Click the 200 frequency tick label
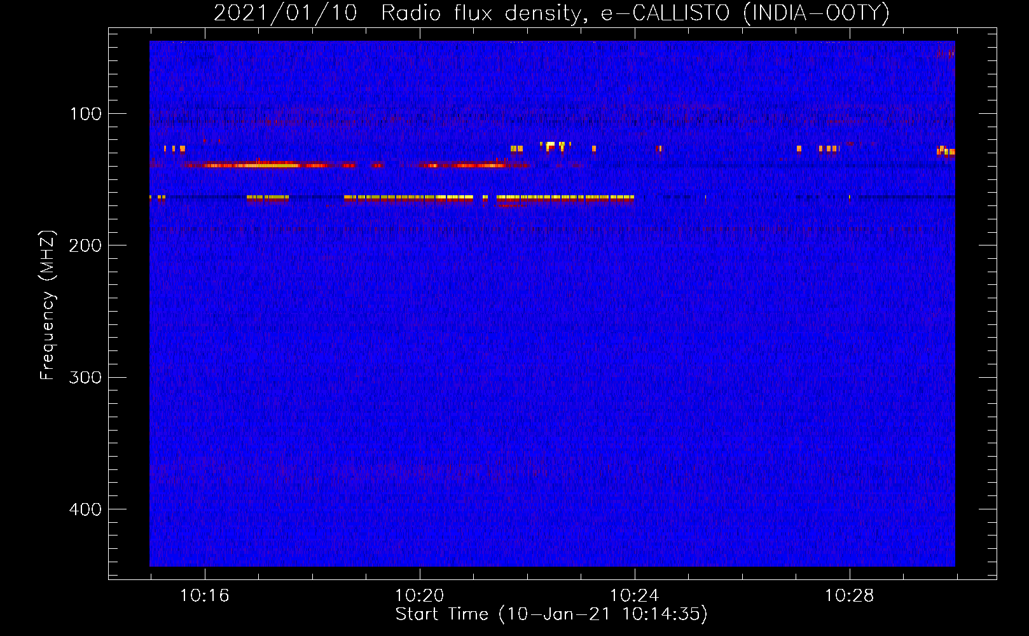1029x636 pixels. [85, 245]
